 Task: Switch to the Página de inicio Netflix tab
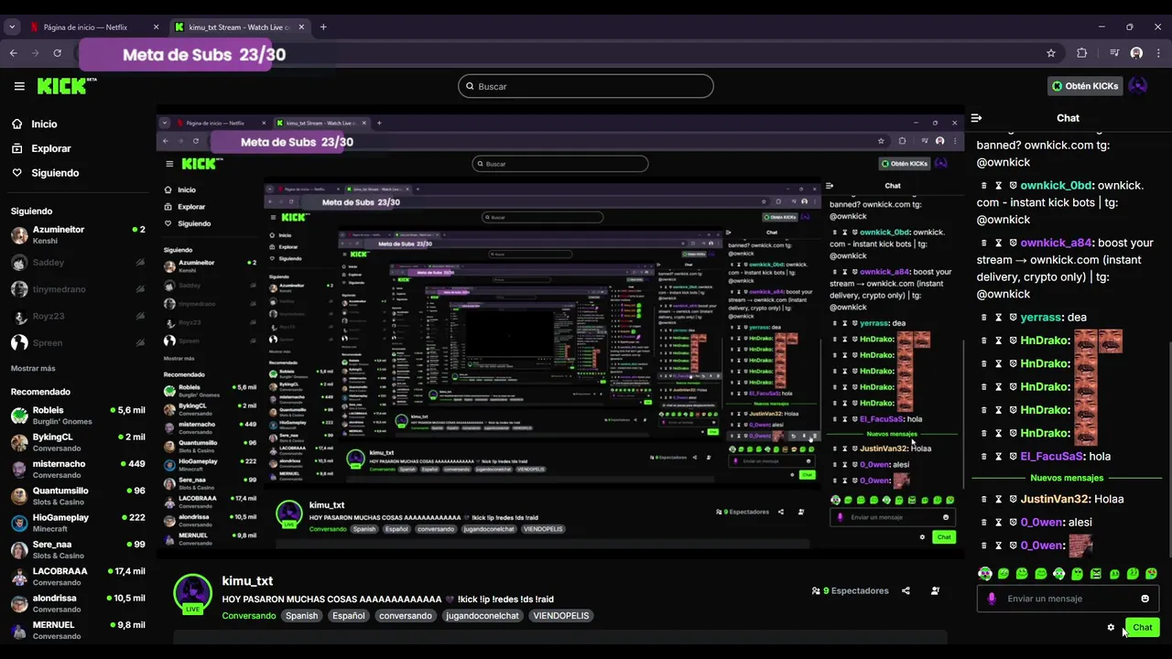92,27
